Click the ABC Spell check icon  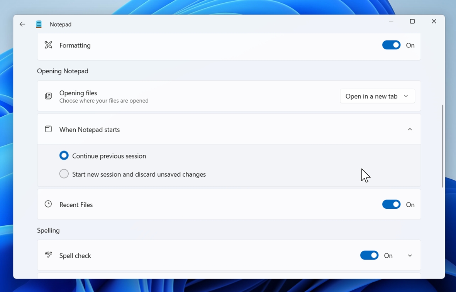click(x=48, y=255)
